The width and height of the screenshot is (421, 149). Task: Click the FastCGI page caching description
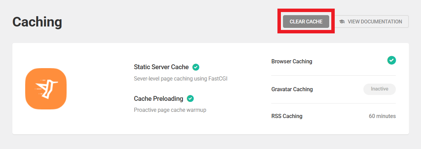(x=180, y=78)
